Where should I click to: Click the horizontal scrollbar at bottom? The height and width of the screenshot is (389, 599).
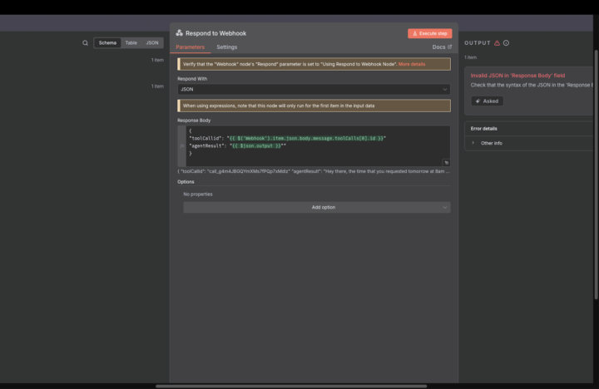(x=291, y=386)
